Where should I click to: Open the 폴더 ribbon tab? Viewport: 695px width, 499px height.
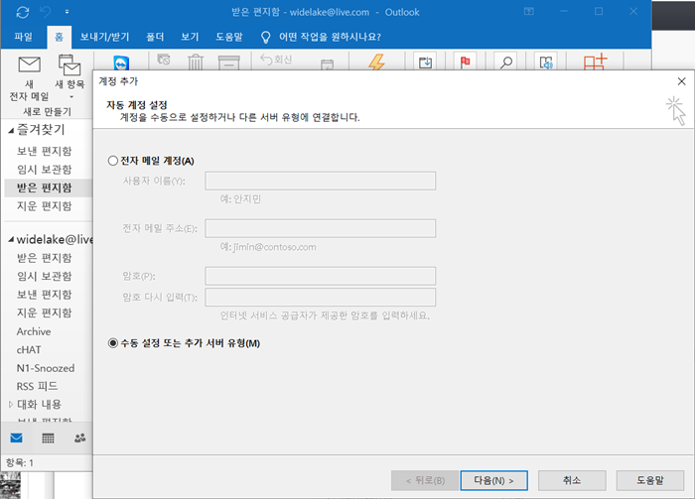(x=155, y=37)
